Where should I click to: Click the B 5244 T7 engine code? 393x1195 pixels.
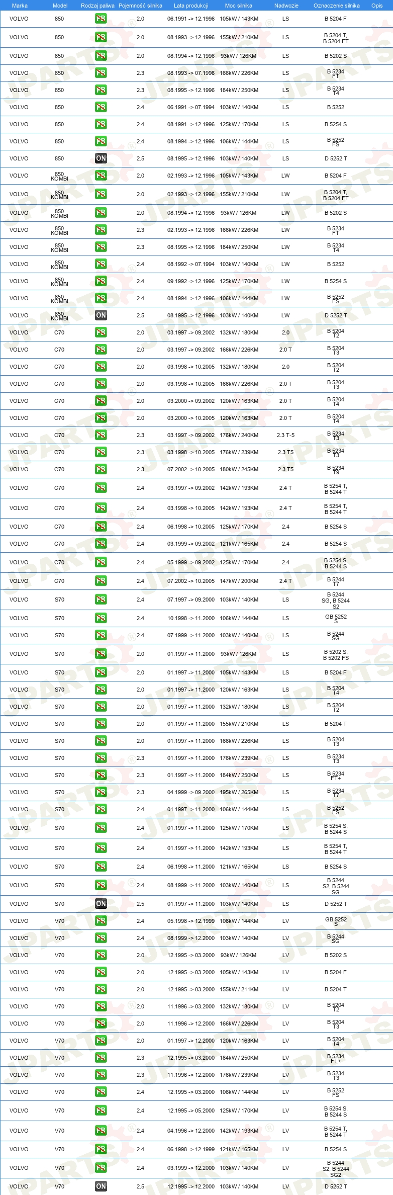point(336,581)
